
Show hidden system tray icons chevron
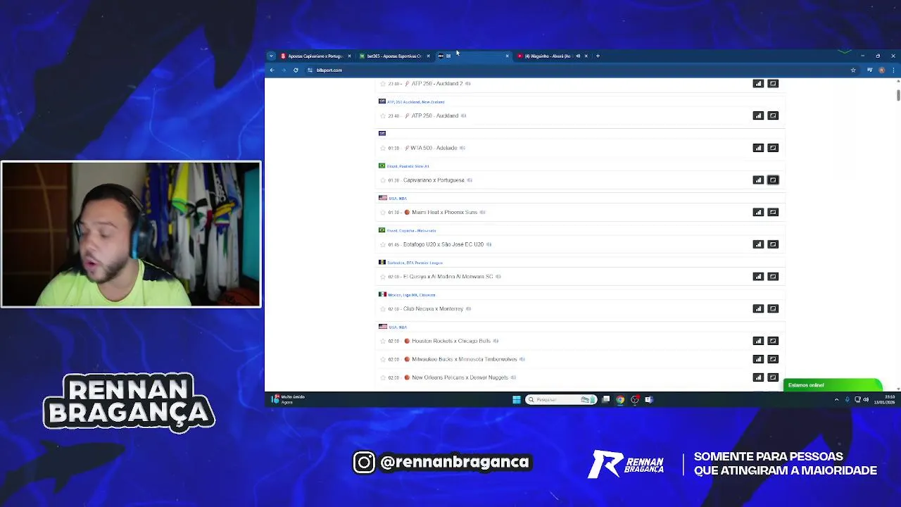coord(836,399)
